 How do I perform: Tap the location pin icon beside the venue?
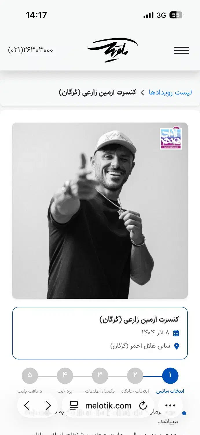coord(177,346)
